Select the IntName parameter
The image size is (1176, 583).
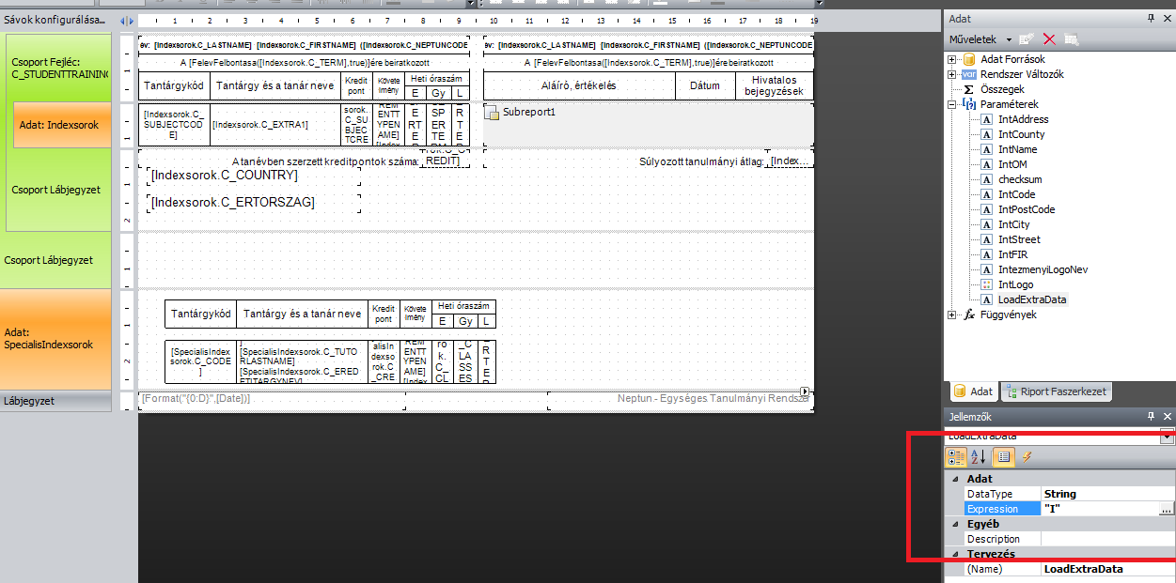(1018, 149)
